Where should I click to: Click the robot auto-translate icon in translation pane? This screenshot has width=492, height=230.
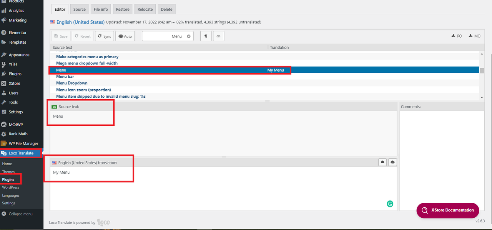tap(392, 162)
